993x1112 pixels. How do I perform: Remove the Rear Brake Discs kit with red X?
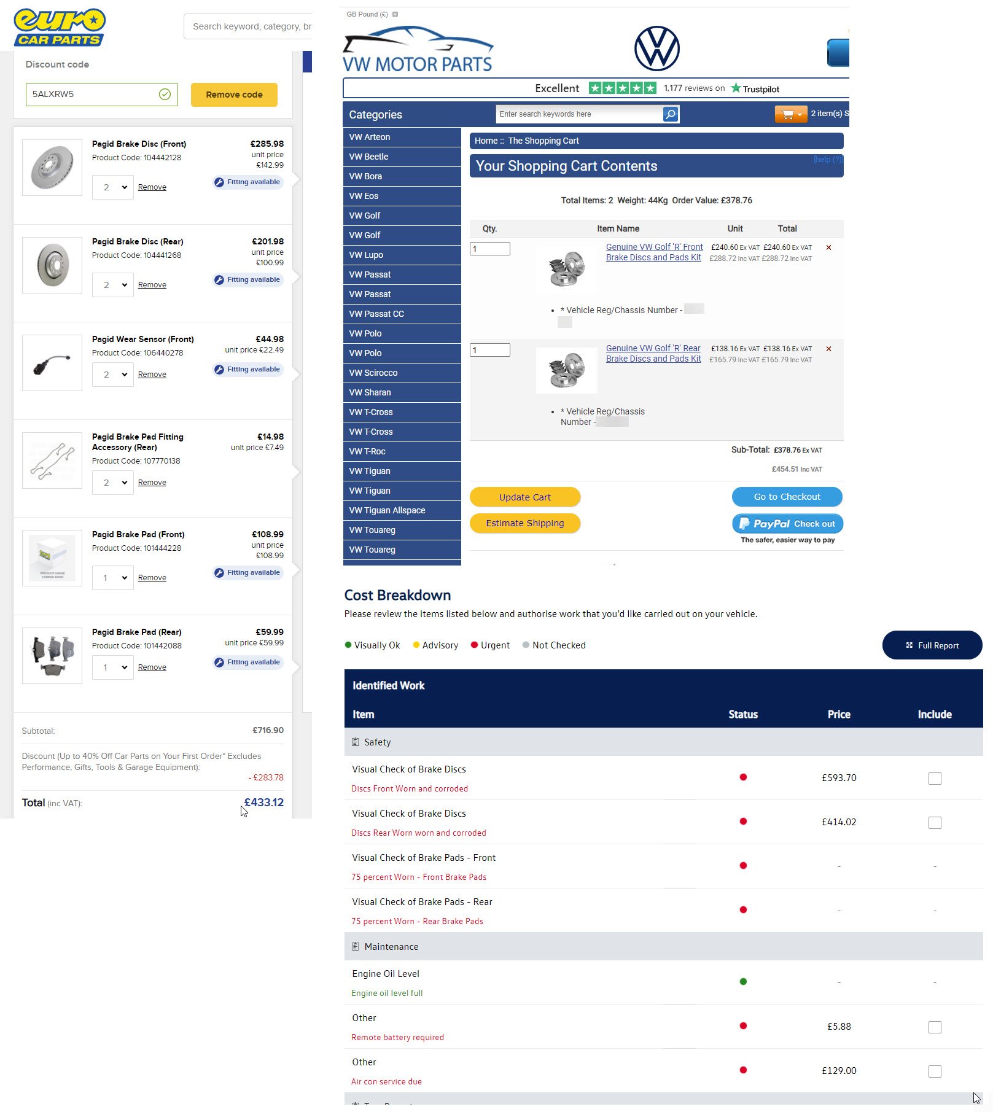coord(828,349)
